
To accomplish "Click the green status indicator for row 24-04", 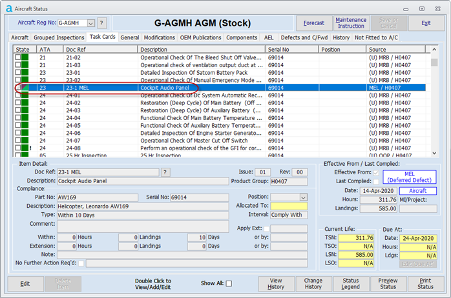I will pos(25,118).
